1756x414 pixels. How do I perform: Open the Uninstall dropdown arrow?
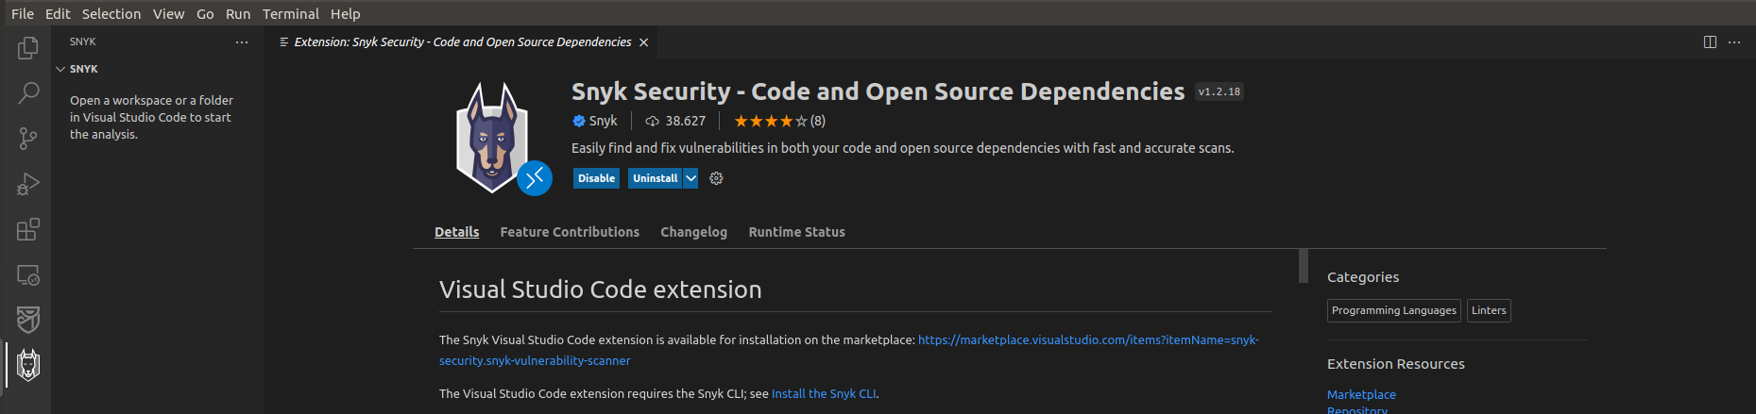coord(690,178)
